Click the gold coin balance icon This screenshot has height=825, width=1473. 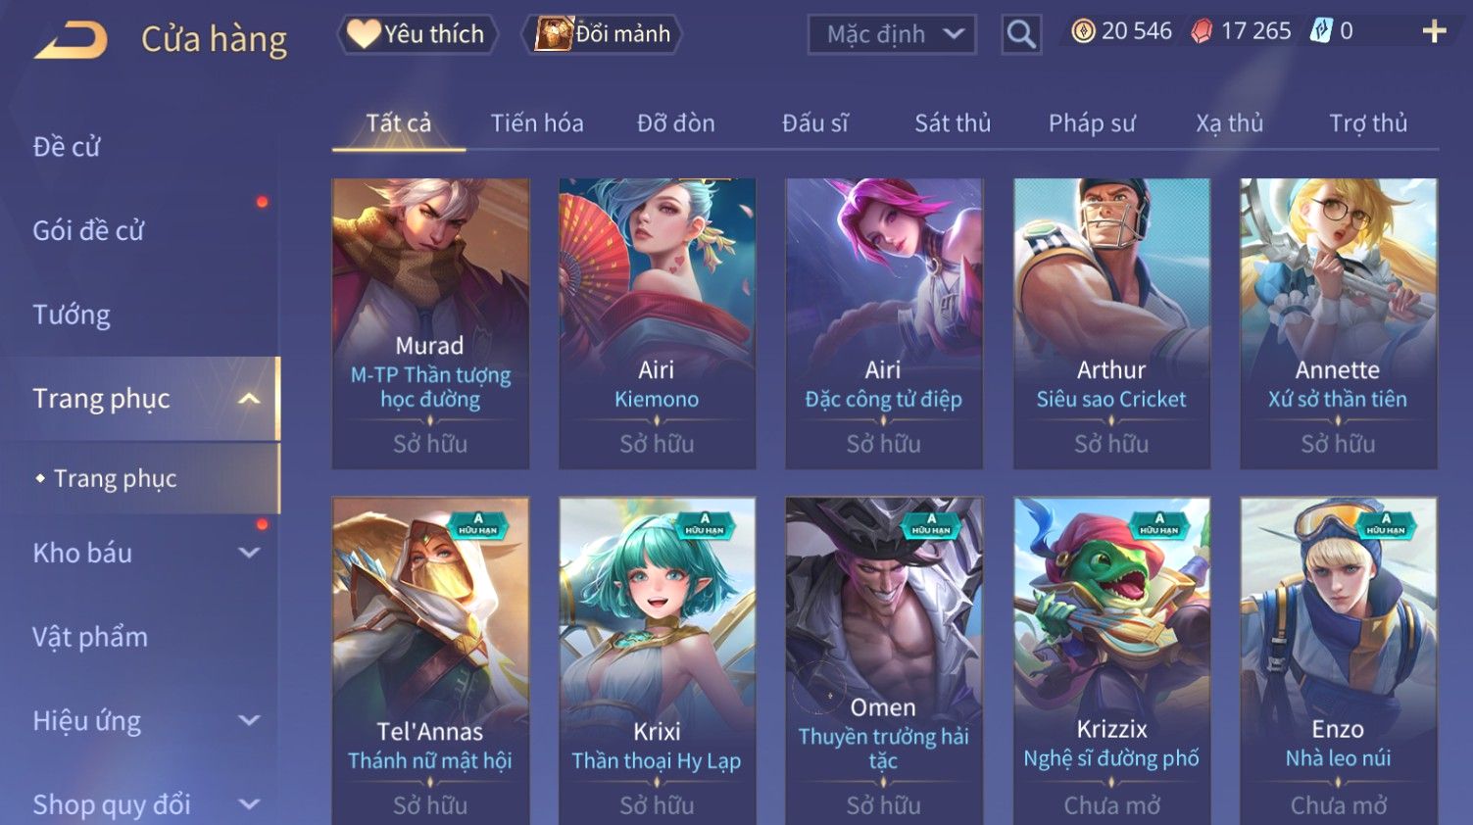pyautogui.click(x=1082, y=31)
